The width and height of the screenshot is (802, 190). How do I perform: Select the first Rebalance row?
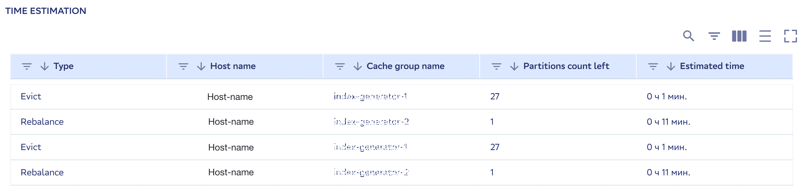(x=42, y=122)
